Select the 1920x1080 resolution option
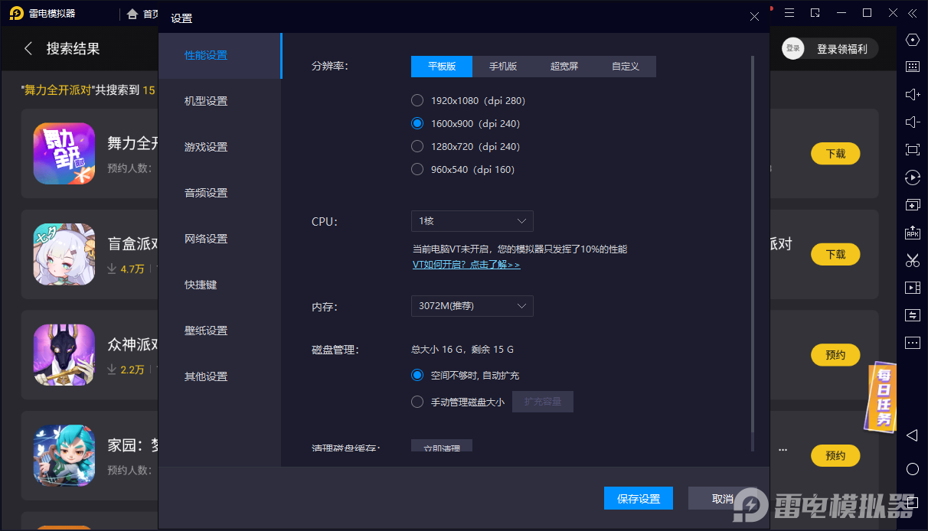 (x=417, y=100)
